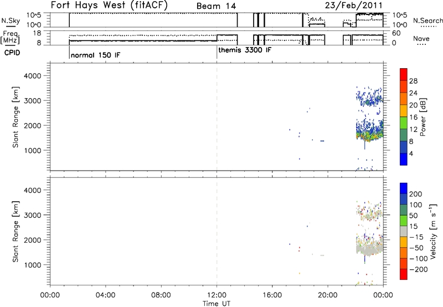This screenshot has height=307, width=443.
Task: Click dense power scatter near 1500 km
Action: (369, 136)
